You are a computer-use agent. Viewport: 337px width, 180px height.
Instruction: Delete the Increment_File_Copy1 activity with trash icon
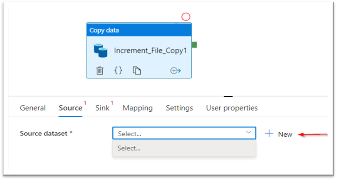100,71
